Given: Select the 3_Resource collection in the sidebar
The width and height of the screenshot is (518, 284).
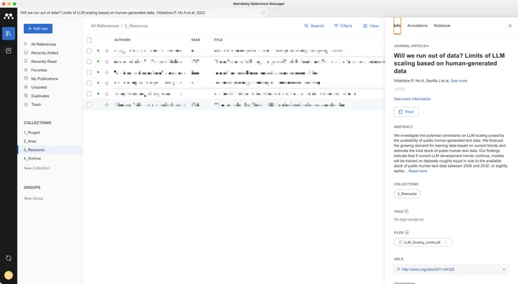Looking at the screenshot, I should point(50,150).
